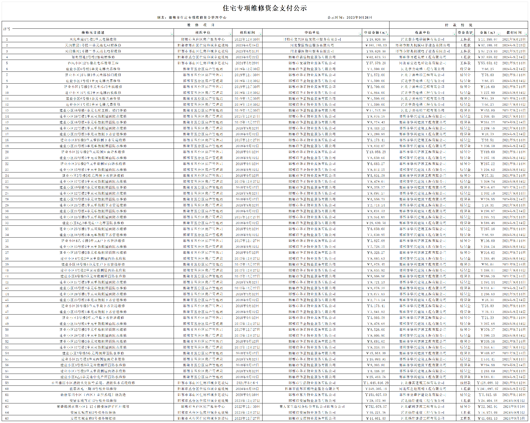The image size is (530, 423).
Task: Select the application amount ¥44,601.85
Action: 376,419
